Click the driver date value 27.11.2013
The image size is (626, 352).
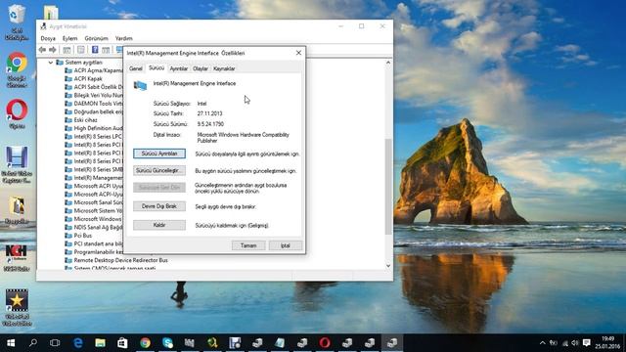pos(209,113)
